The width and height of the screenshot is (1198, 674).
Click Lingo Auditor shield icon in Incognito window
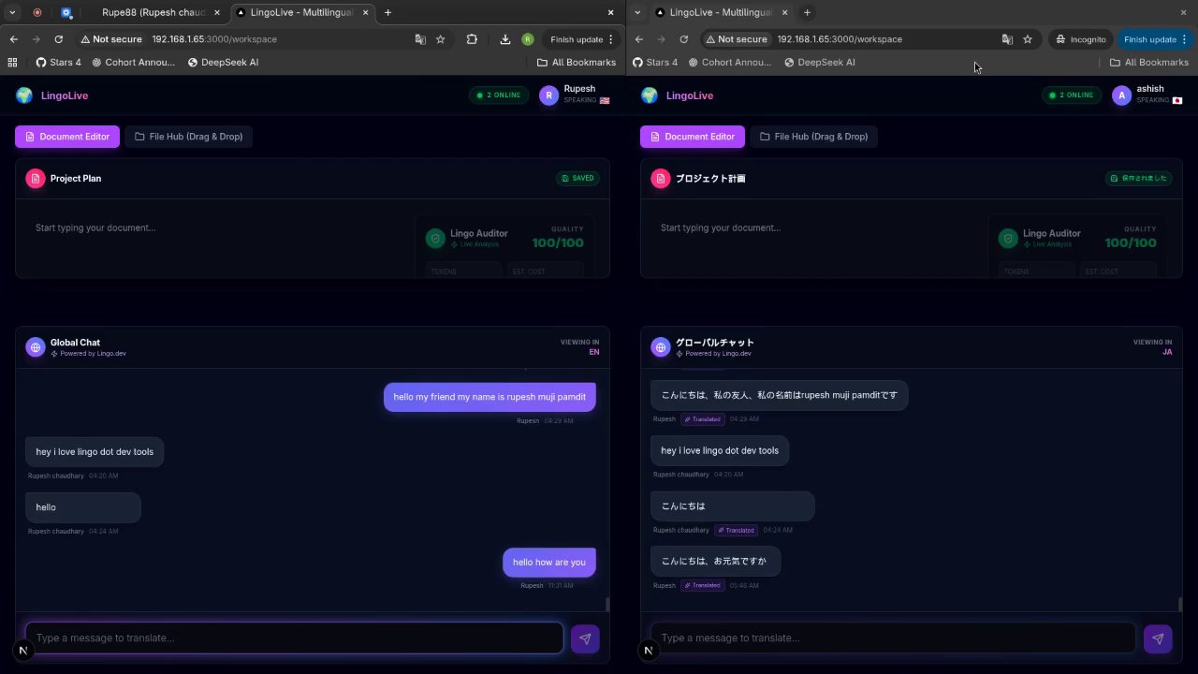(x=1008, y=239)
